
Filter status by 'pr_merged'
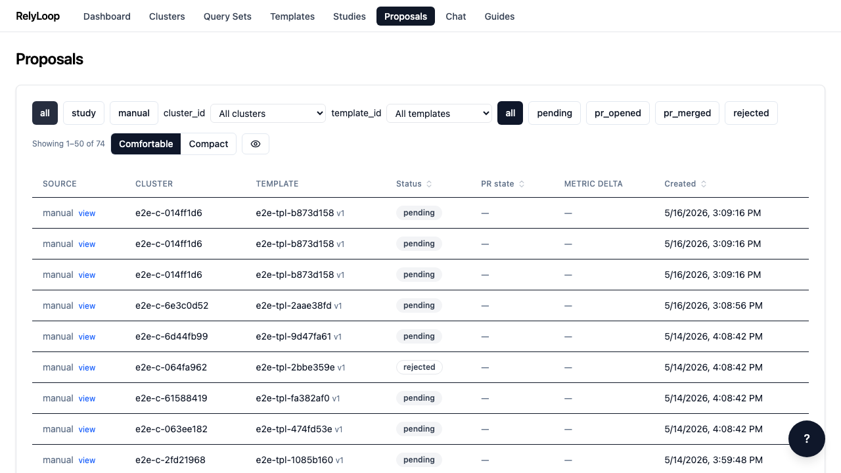click(x=687, y=113)
